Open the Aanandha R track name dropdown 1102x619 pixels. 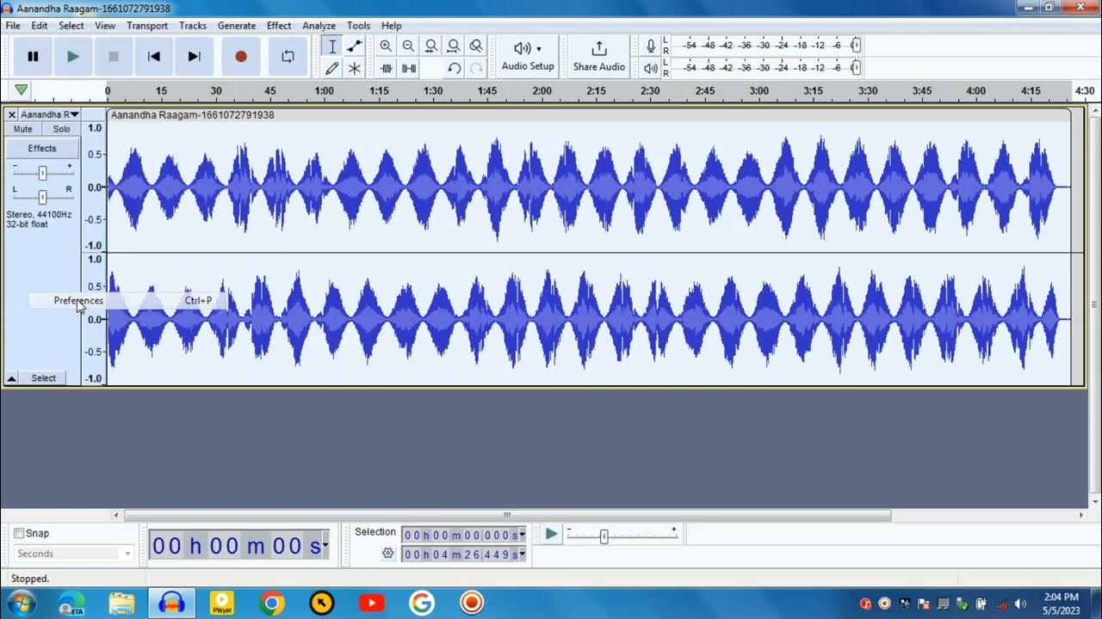click(x=50, y=114)
